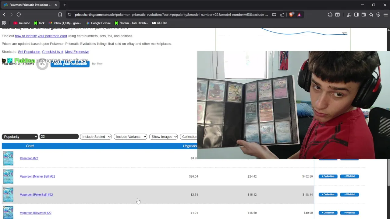This screenshot has height=219, width=390.
Task: Open Vaporeon [Reverse] #22 link
Action: point(36,213)
